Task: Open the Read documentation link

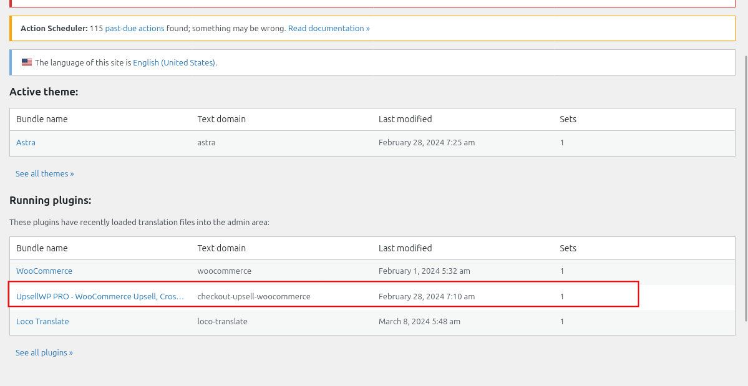Action: click(329, 29)
